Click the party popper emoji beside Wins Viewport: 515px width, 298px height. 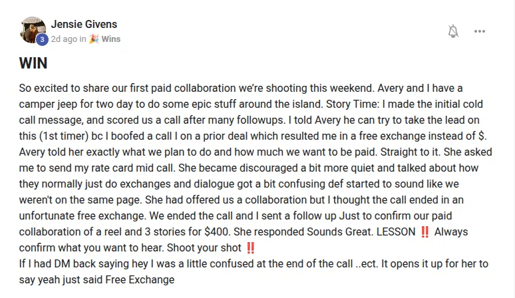pos(94,39)
